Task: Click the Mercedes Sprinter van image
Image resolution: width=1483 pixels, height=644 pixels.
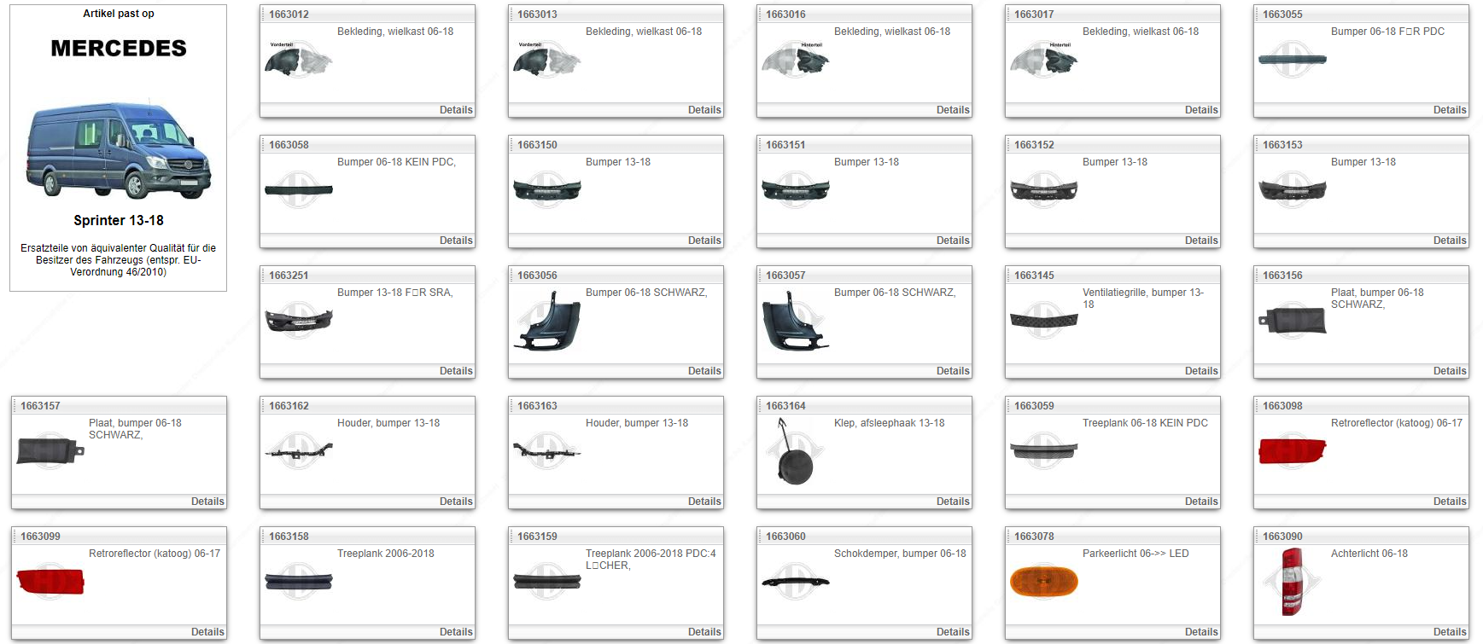Action: 119,150
